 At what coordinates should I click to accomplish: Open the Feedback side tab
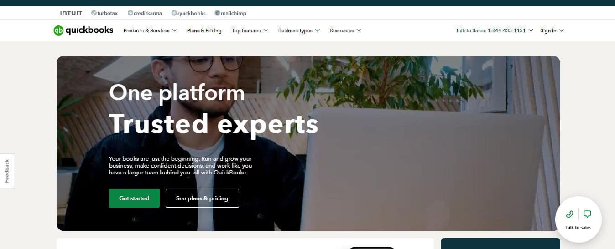[x=7, y=171]
